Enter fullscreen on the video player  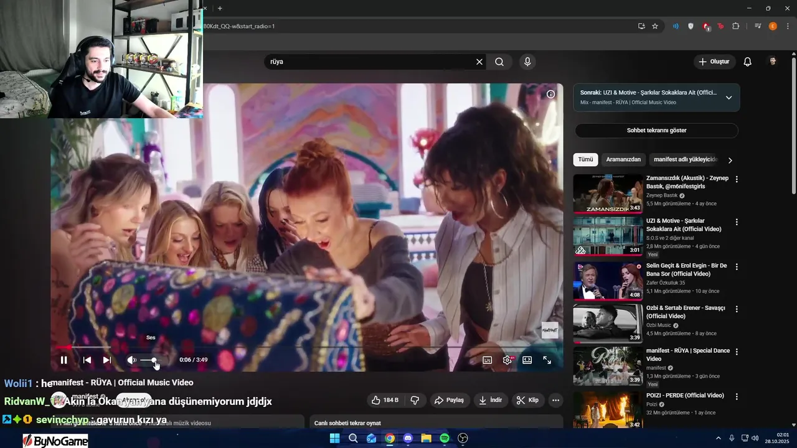point(547,360)
